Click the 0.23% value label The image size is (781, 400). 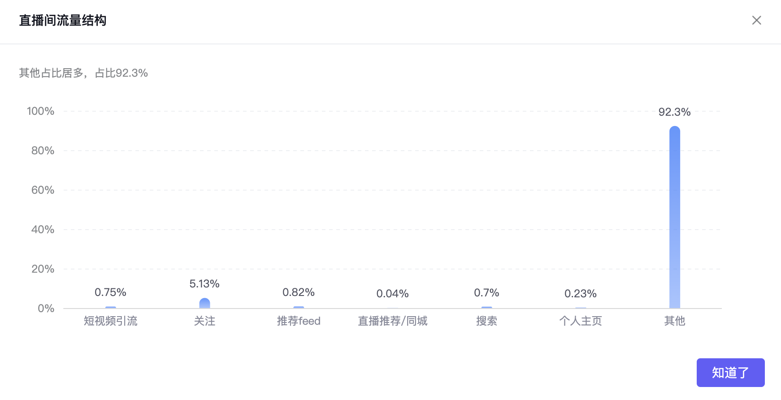pyautogui.click(x=581, y=294)
